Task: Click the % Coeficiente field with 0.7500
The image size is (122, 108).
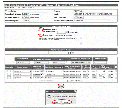Action: point(85,71)
